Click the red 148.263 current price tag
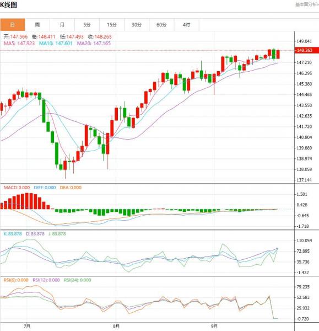This screenshot has height=331, width=319. coord(307,50)
